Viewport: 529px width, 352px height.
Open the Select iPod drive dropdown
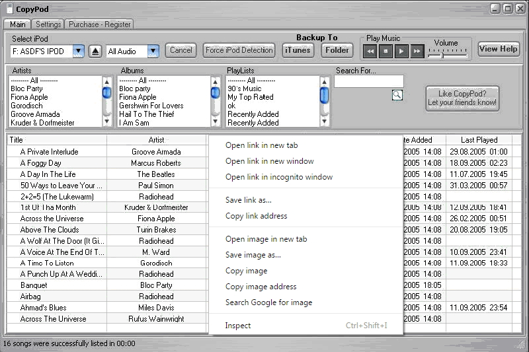[78, 51]
